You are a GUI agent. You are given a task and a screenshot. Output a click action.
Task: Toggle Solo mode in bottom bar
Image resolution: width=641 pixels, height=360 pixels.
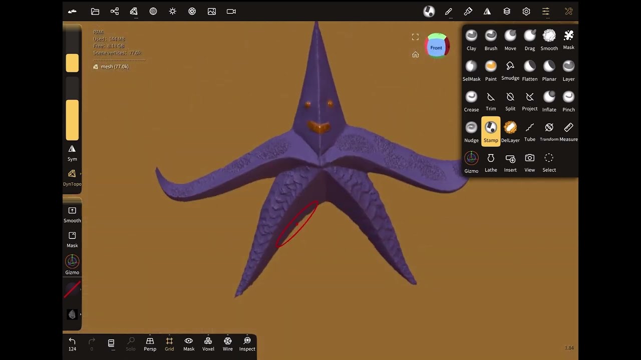(x=131, y=344)
